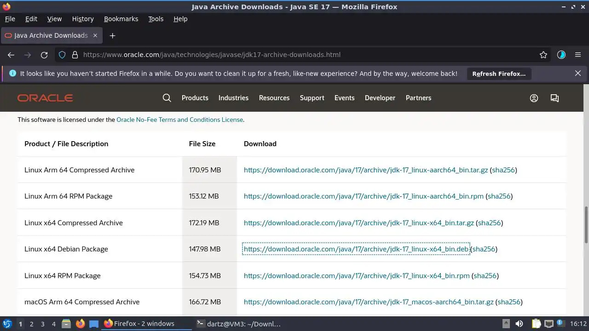Click Refresh Firefox button

[x=499, y=74]
